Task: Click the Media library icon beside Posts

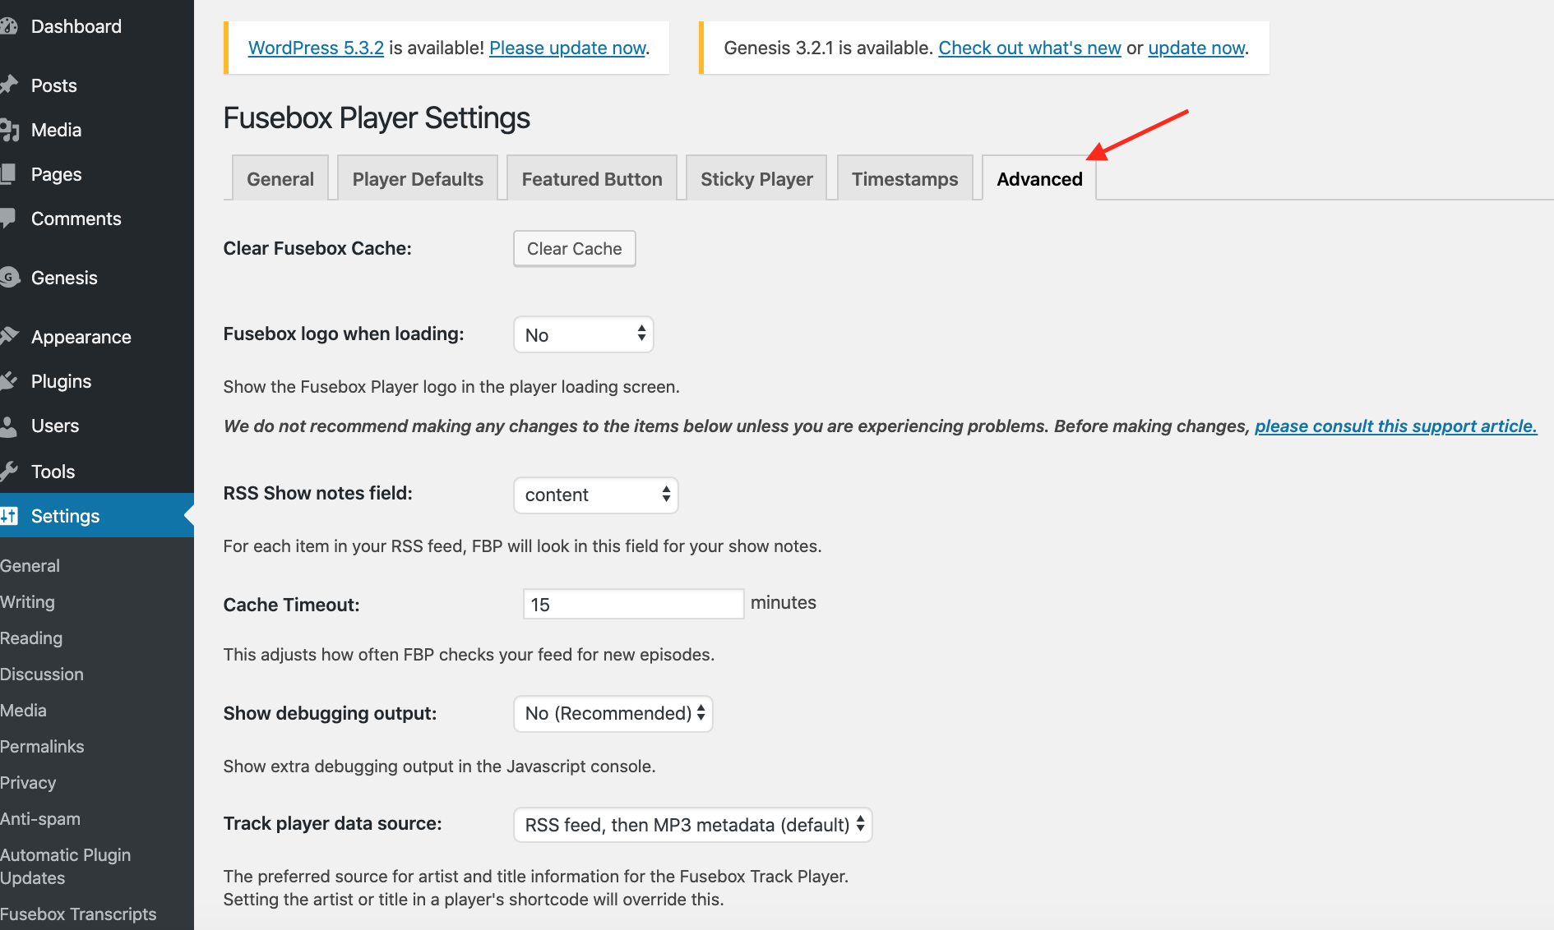Action: (9, 130)
